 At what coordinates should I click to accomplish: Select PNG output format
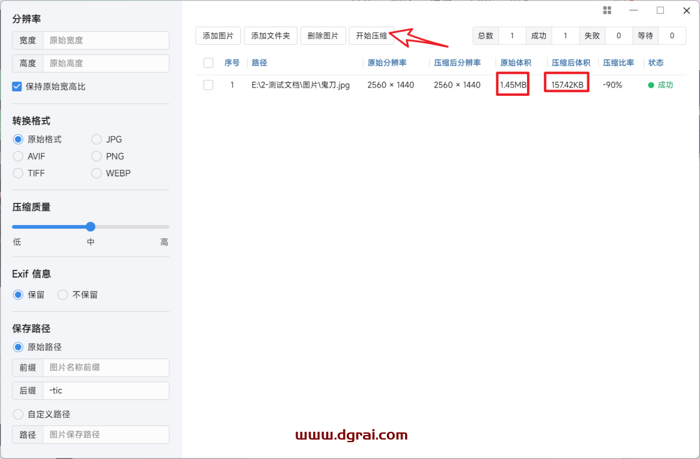(x=97, y=156)
